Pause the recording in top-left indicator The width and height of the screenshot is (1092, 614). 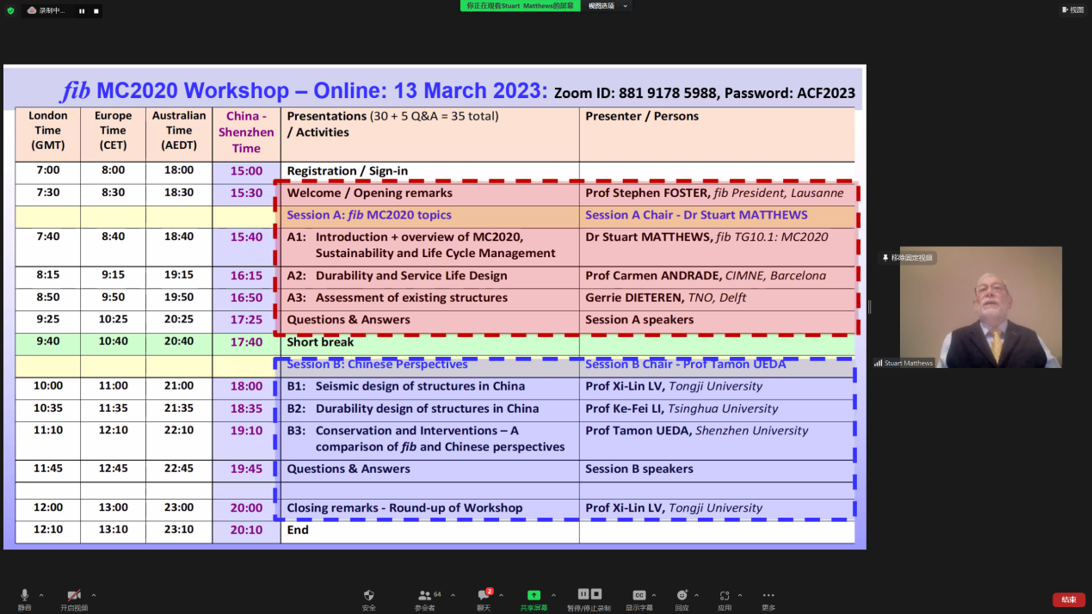click(82, 11)
